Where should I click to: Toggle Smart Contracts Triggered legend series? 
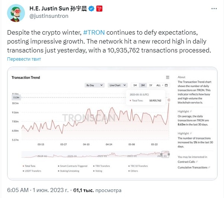pos(73,166)
